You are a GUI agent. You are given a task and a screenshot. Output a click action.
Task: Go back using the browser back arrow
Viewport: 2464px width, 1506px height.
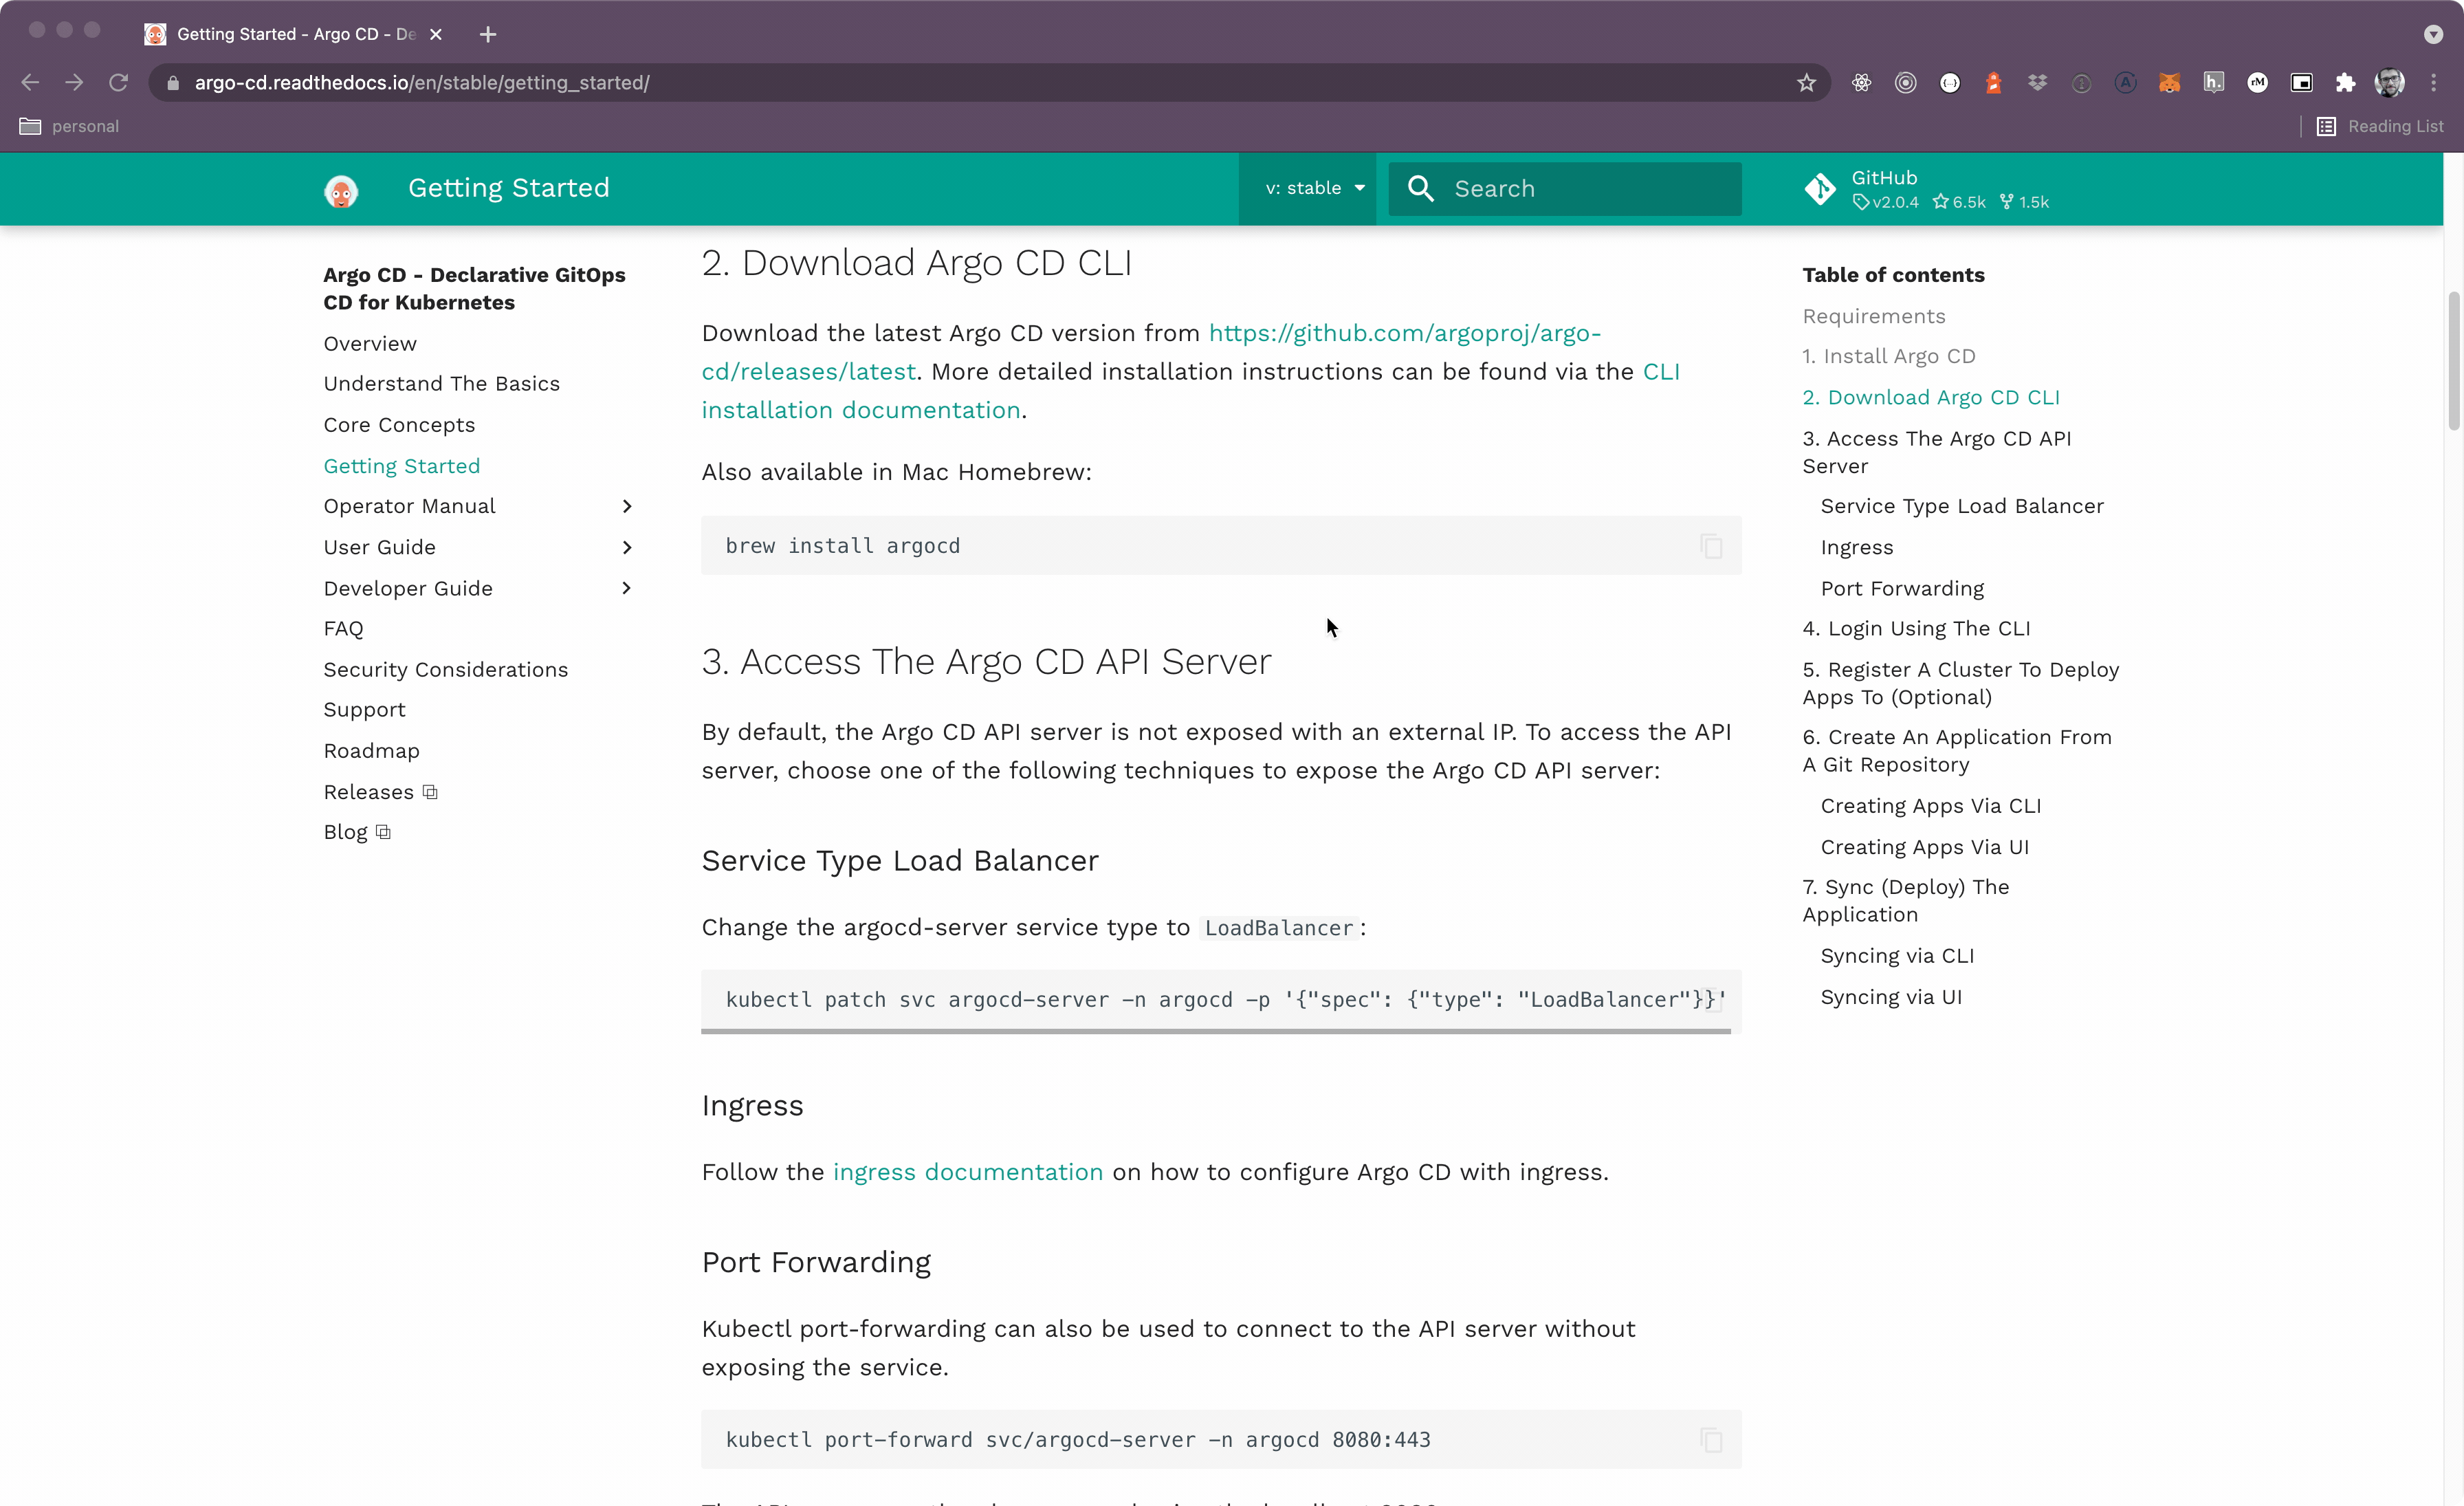point(30,83)
